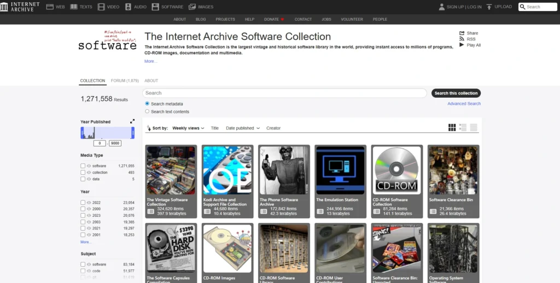Click the collection search input field
This screenshot has width=560, height=283.
point(284,93)
